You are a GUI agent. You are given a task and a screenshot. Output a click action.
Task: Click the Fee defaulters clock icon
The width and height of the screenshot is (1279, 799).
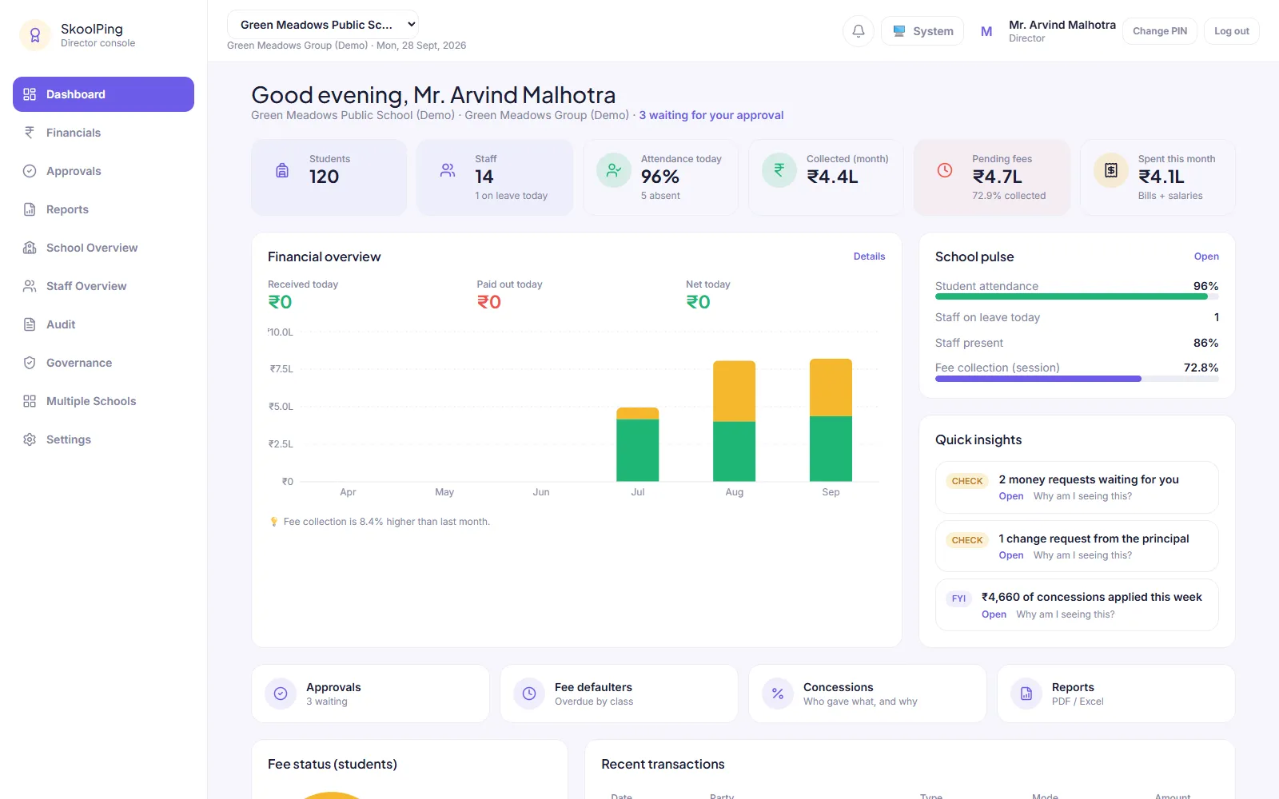click(x=529, y=694)
